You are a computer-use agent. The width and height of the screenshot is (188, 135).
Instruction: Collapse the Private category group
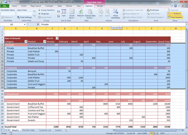5,45
